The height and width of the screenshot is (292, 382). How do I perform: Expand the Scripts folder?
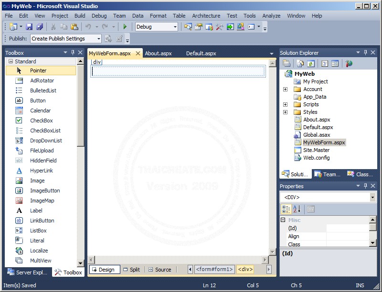click(x=285, y=104)
